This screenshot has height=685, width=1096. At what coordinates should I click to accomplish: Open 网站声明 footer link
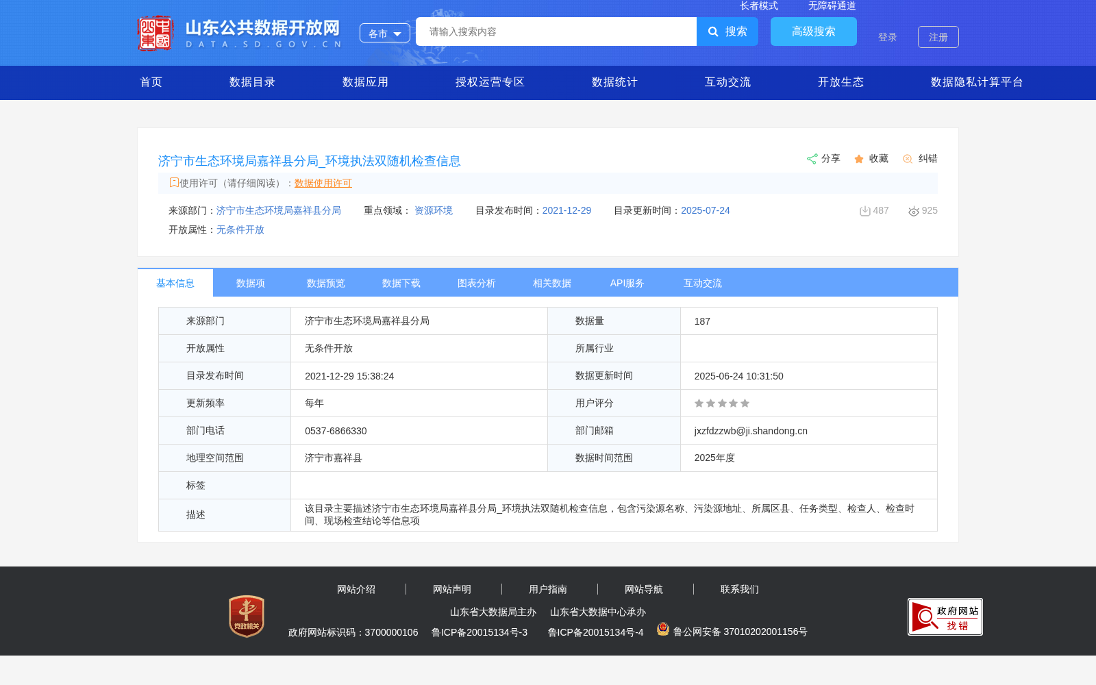(x=452, y=589)
